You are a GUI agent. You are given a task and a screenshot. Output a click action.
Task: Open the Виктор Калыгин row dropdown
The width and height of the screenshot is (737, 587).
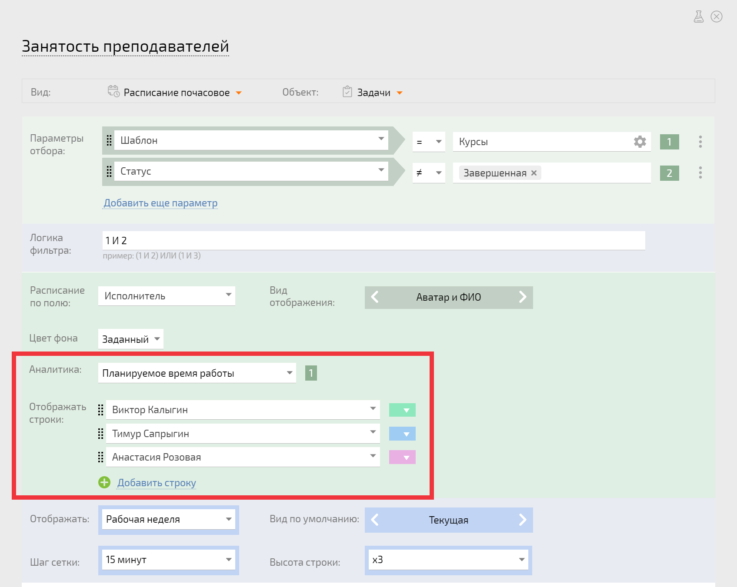click(243, 410)
